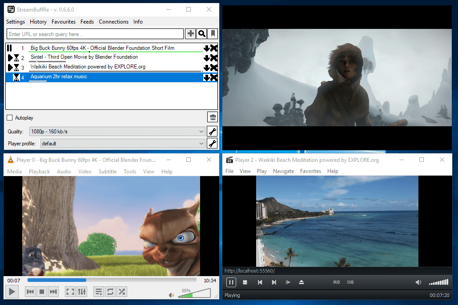The height and width of the screenshot is (305, 458).
Task: Open the wrench settings next to Player profile
Action: pyautogui.click(x=213, y=144)
